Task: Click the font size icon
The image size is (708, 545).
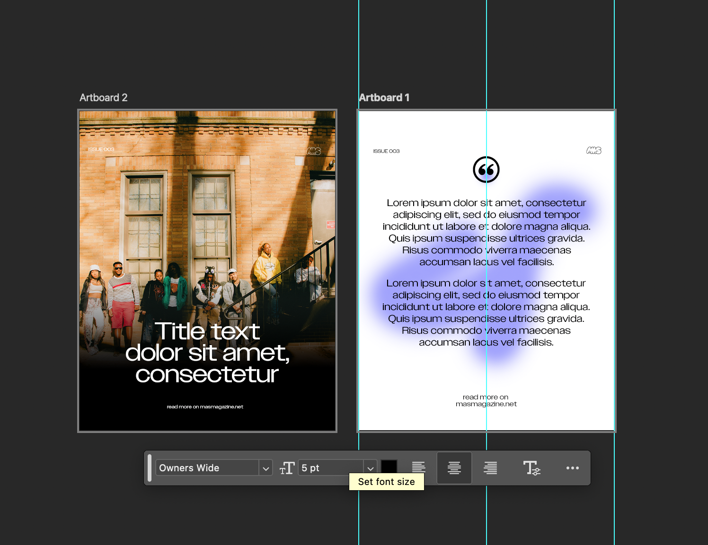Action: tap(287, 468)
